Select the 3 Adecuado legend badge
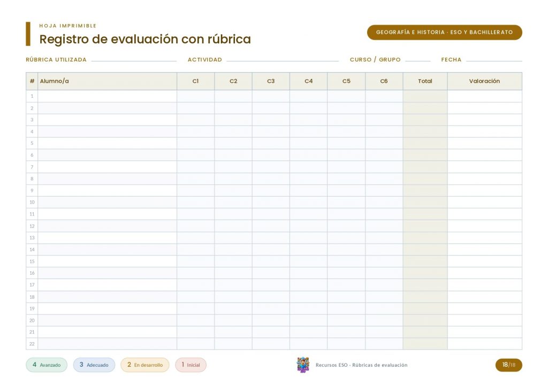Screen dimensions: 548x387 click(94, 365)
